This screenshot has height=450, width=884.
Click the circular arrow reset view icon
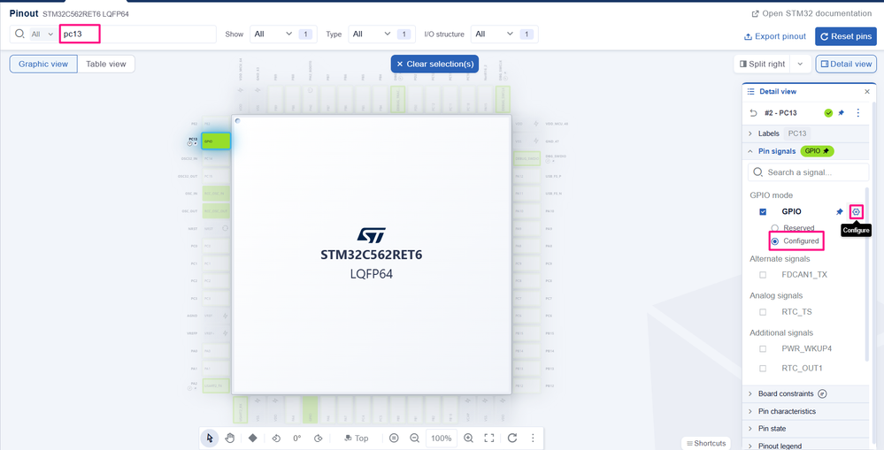(x=512, y=439)
